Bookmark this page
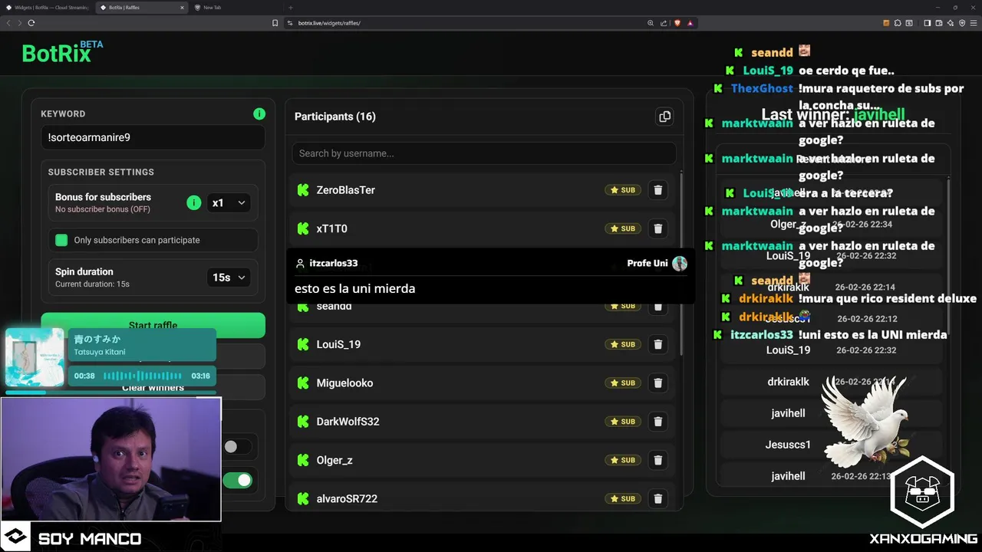 275,23
